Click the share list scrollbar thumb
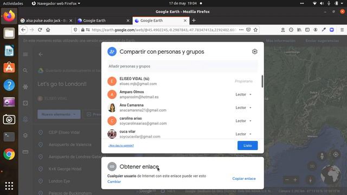 pos(262,81)
